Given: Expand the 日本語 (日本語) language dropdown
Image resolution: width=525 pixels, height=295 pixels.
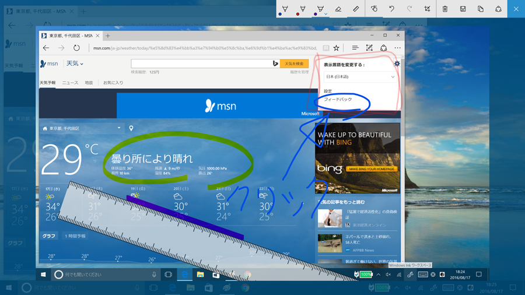Looking at the screenshot, I should [360, 77].
